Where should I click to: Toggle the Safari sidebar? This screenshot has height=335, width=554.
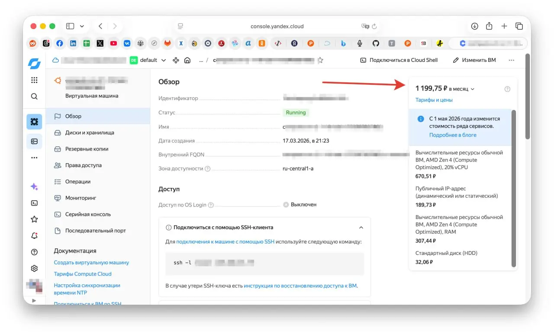[x=70, y=26]
